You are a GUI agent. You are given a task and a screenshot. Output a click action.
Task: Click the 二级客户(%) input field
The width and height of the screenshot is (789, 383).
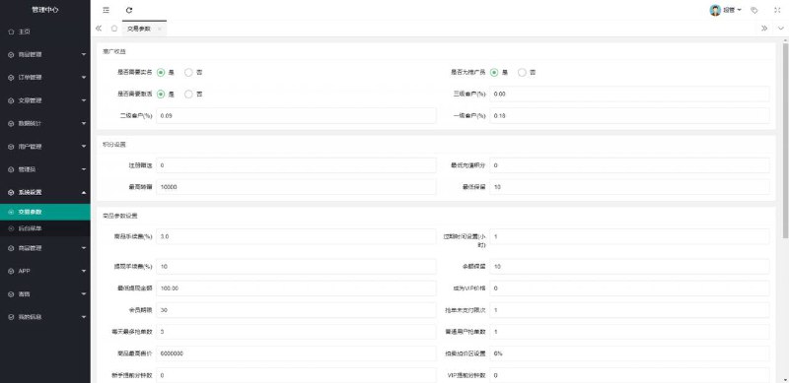pyautogui.click(x=296, y=115)
